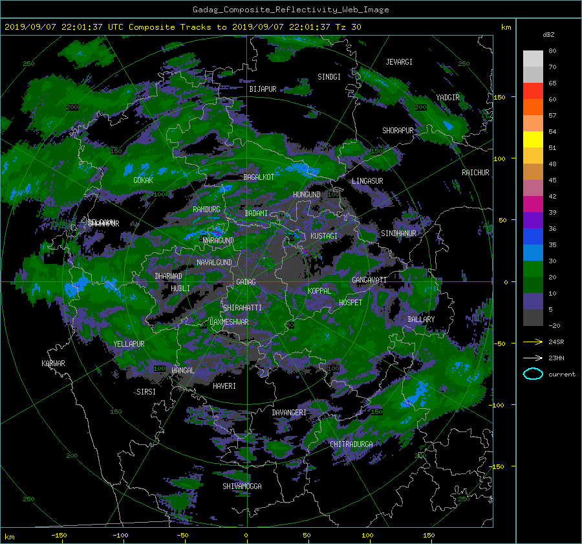Screen dimensions: 582x544
Task: Click the GANGAVATI city label
Action: coord(369,280)
